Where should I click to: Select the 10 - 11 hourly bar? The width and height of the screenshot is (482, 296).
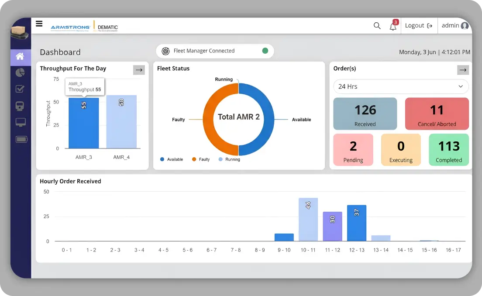click(x=308, y=220)
